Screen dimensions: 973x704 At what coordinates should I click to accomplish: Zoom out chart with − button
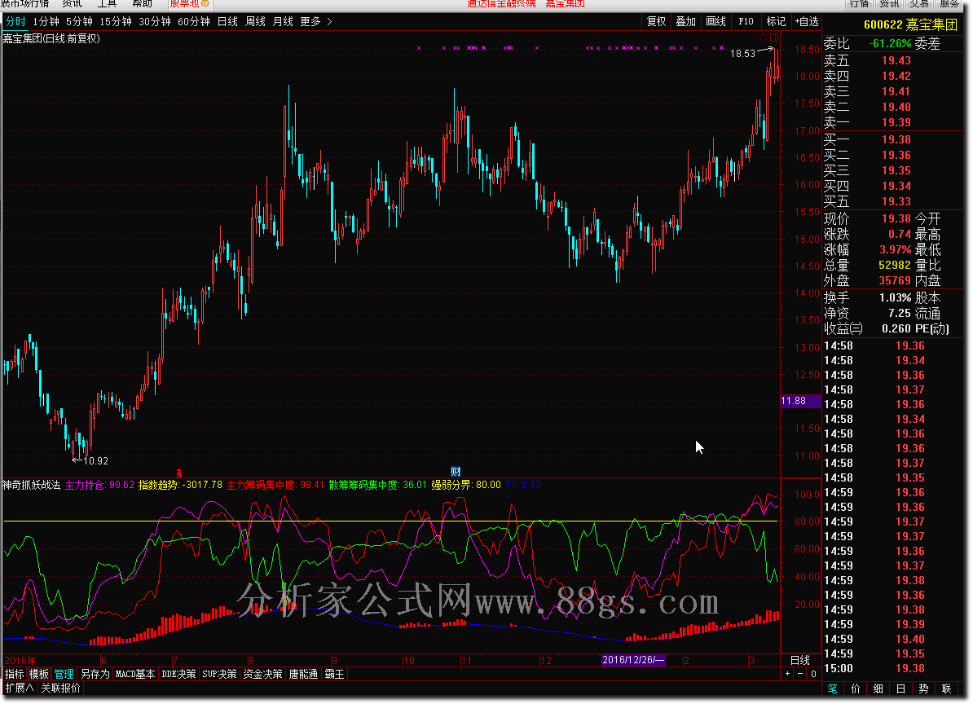[800, 674]
